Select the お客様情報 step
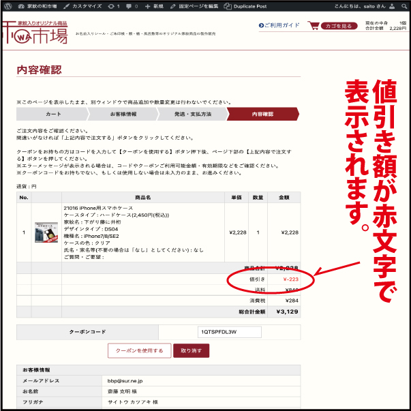 click(x=123, y=114)
